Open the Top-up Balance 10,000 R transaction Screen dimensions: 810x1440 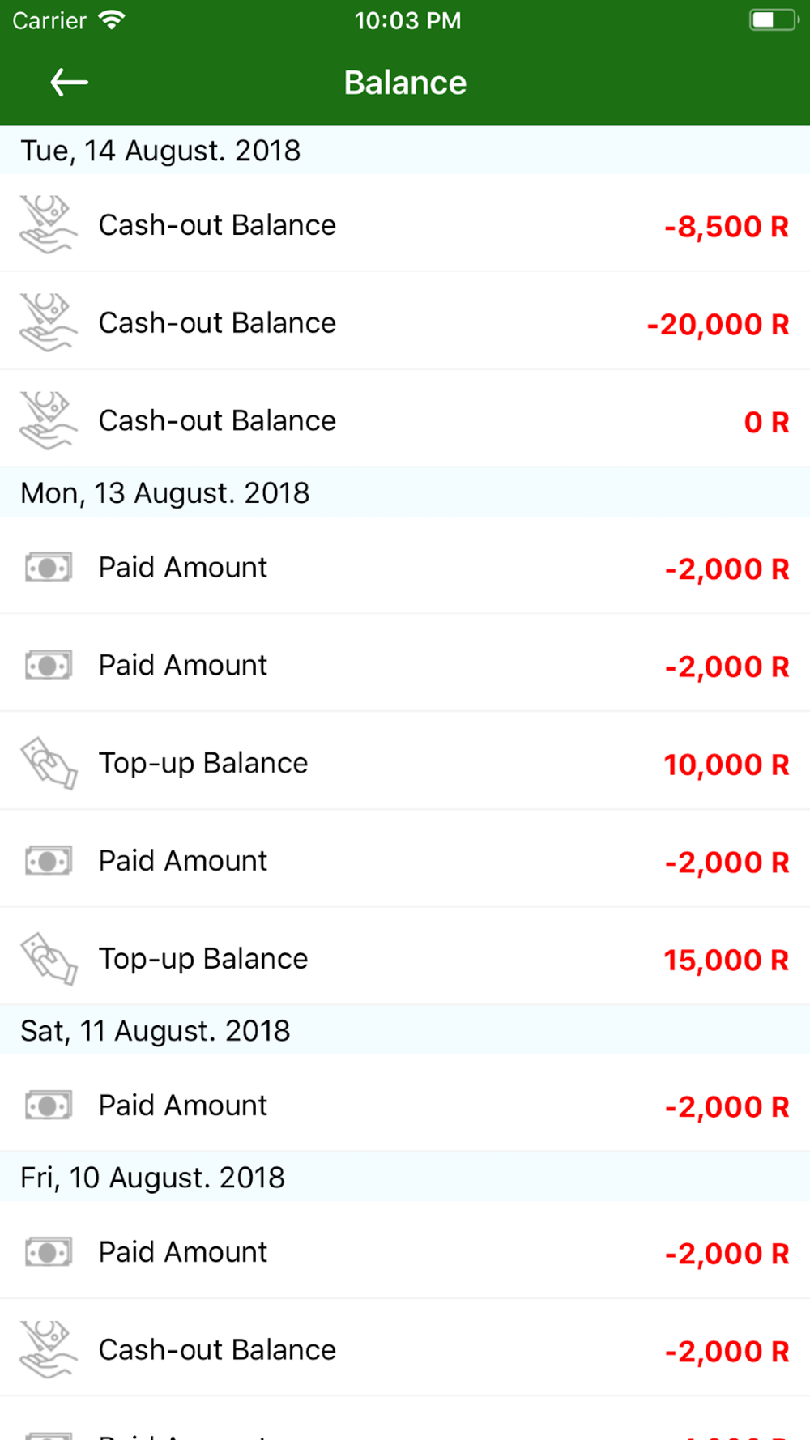point(405,761)
